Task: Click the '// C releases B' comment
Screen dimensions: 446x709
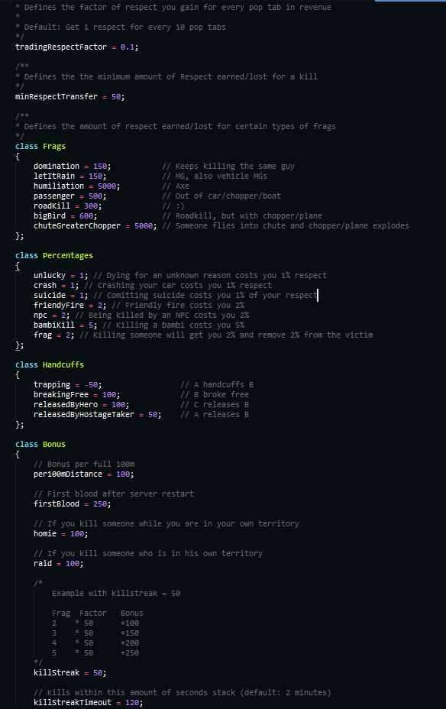Action: (x=215, y=405)
